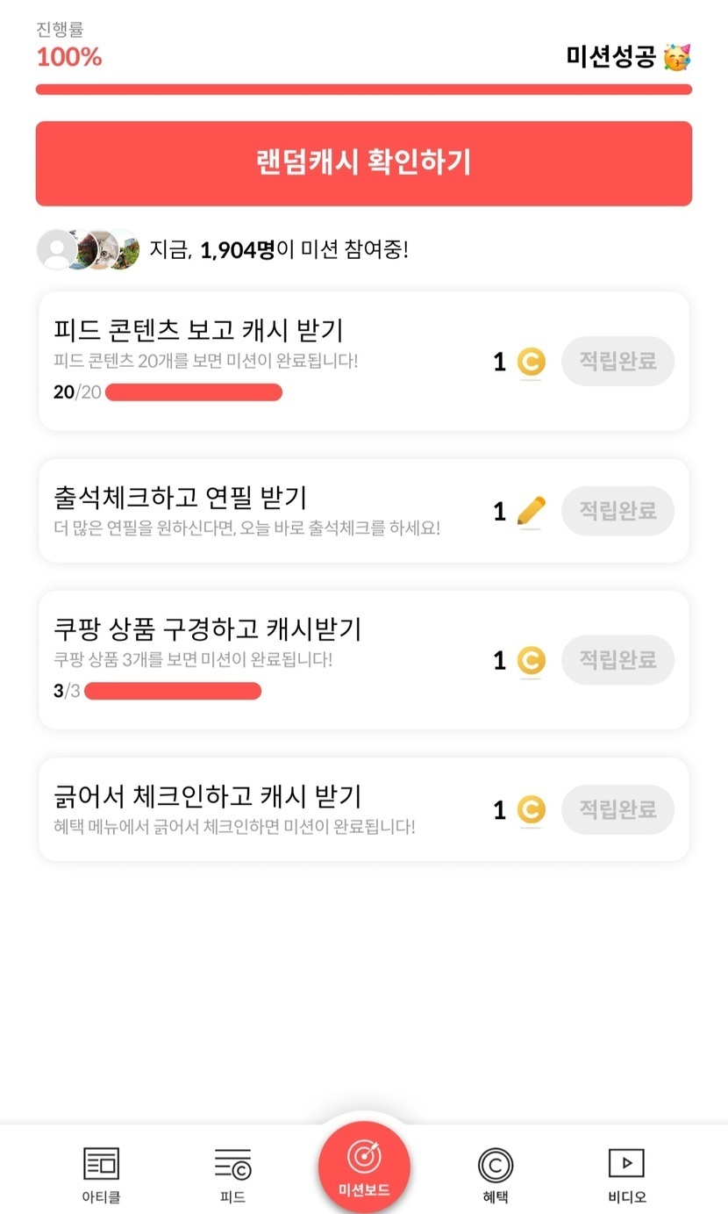Open the 피드 (Feed) tab icon
The height and width of the screenshot is (1214, 728).
point(232,1164)
